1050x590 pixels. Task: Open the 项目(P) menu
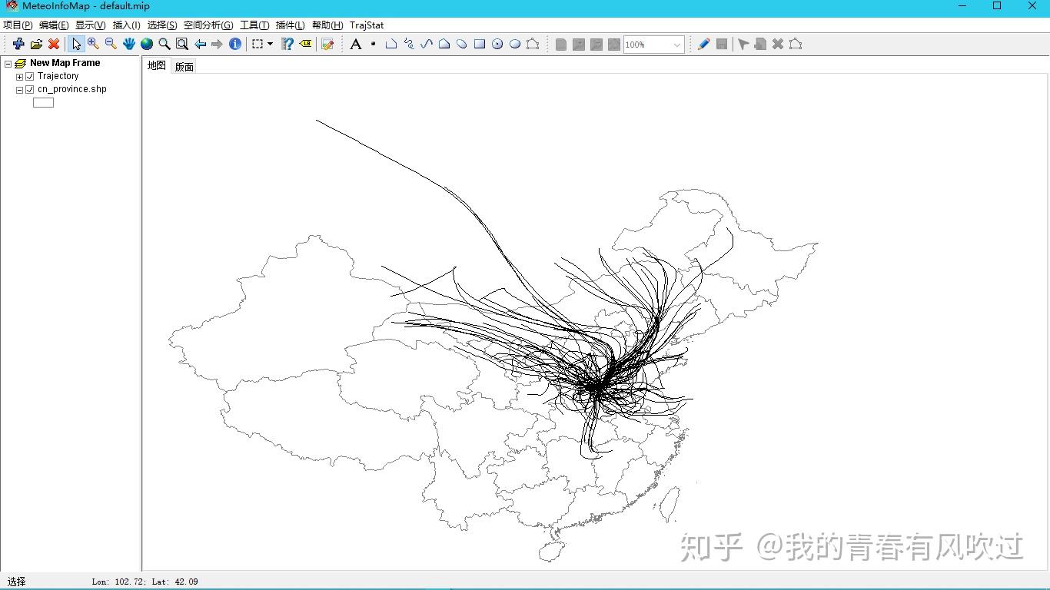(18, 25)
